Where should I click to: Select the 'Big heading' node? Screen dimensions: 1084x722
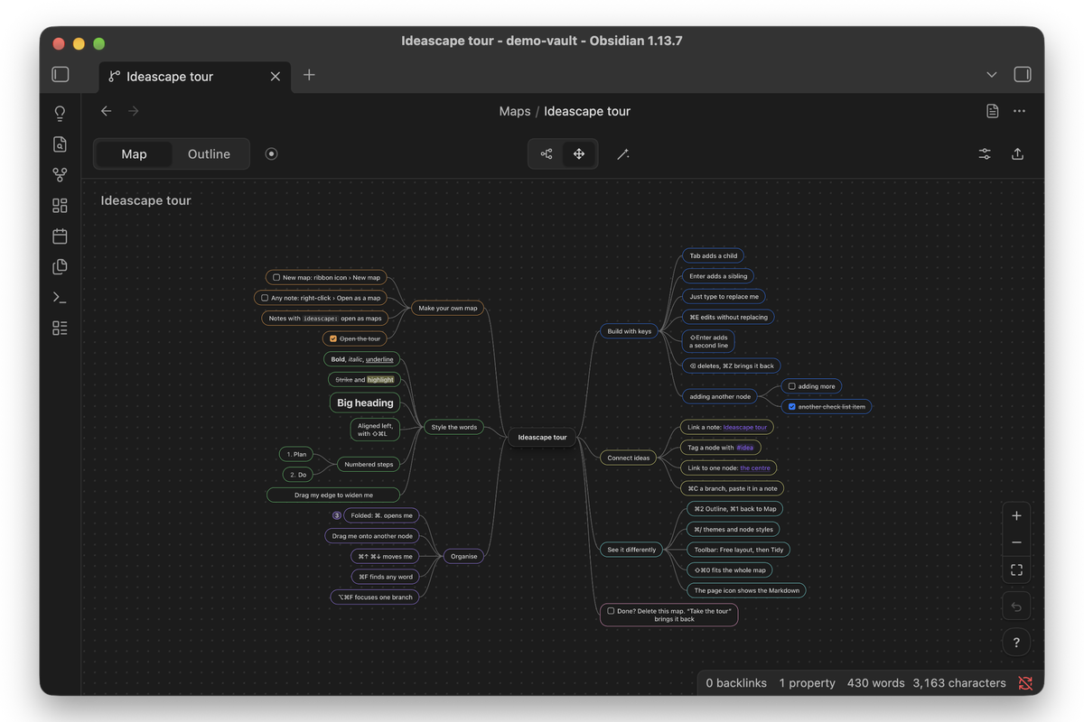tap(365, 403)
